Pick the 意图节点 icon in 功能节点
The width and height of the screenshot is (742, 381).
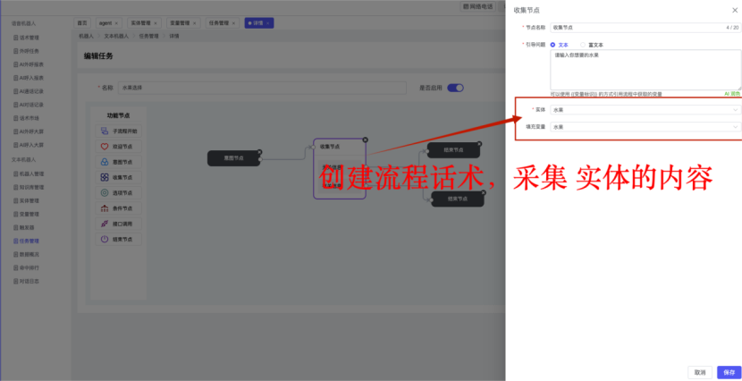point(105,162)
